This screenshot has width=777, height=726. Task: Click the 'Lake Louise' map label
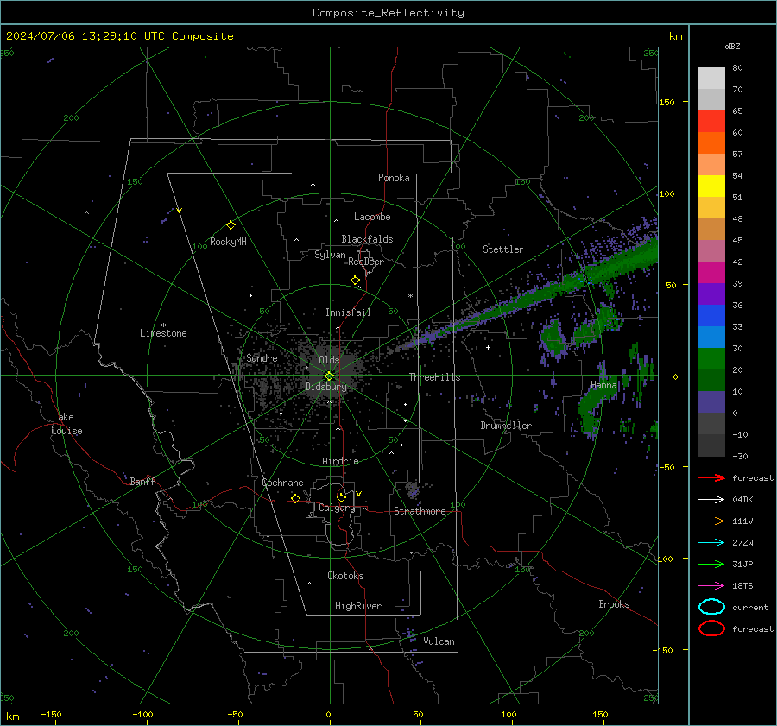(x=66, y=424)
